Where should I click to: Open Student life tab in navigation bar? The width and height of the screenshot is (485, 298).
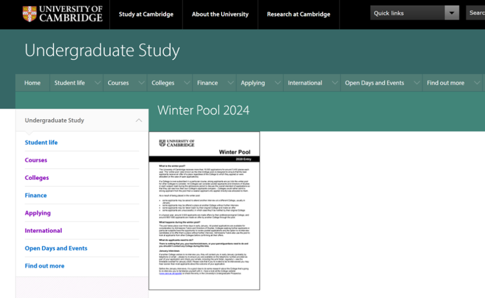click(x=69, y=83)
